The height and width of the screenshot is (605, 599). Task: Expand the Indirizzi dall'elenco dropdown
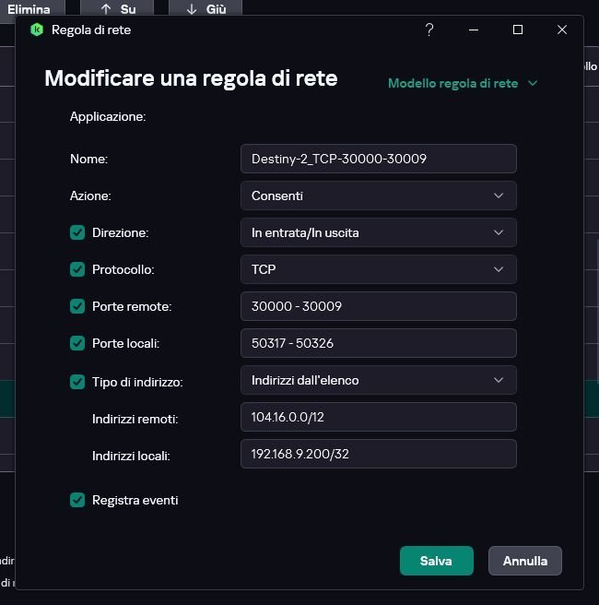click(x=378, y=380)
